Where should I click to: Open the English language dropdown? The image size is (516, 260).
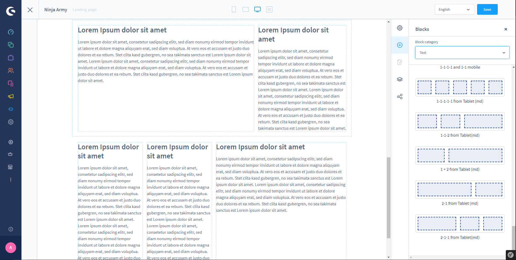pos(455,9)
